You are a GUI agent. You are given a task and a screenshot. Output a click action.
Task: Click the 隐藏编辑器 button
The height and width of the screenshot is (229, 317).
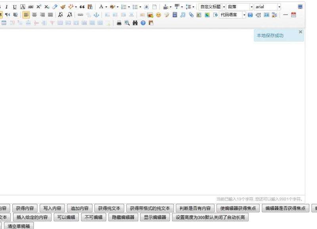pos(123,217)
